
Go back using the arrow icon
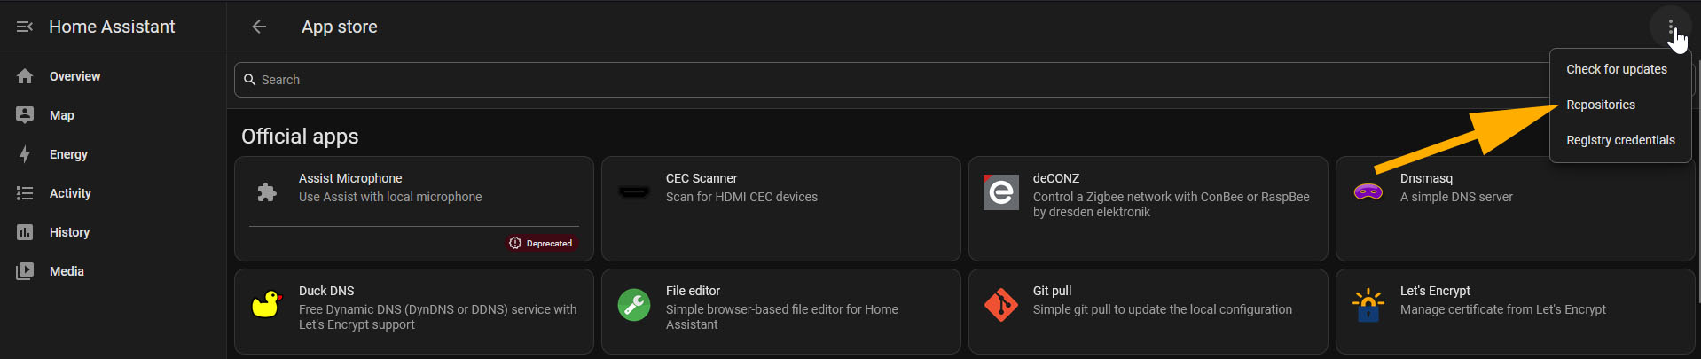[x=259, y=27]
